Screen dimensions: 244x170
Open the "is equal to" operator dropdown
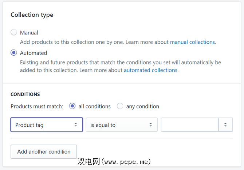tap(122, 125)
